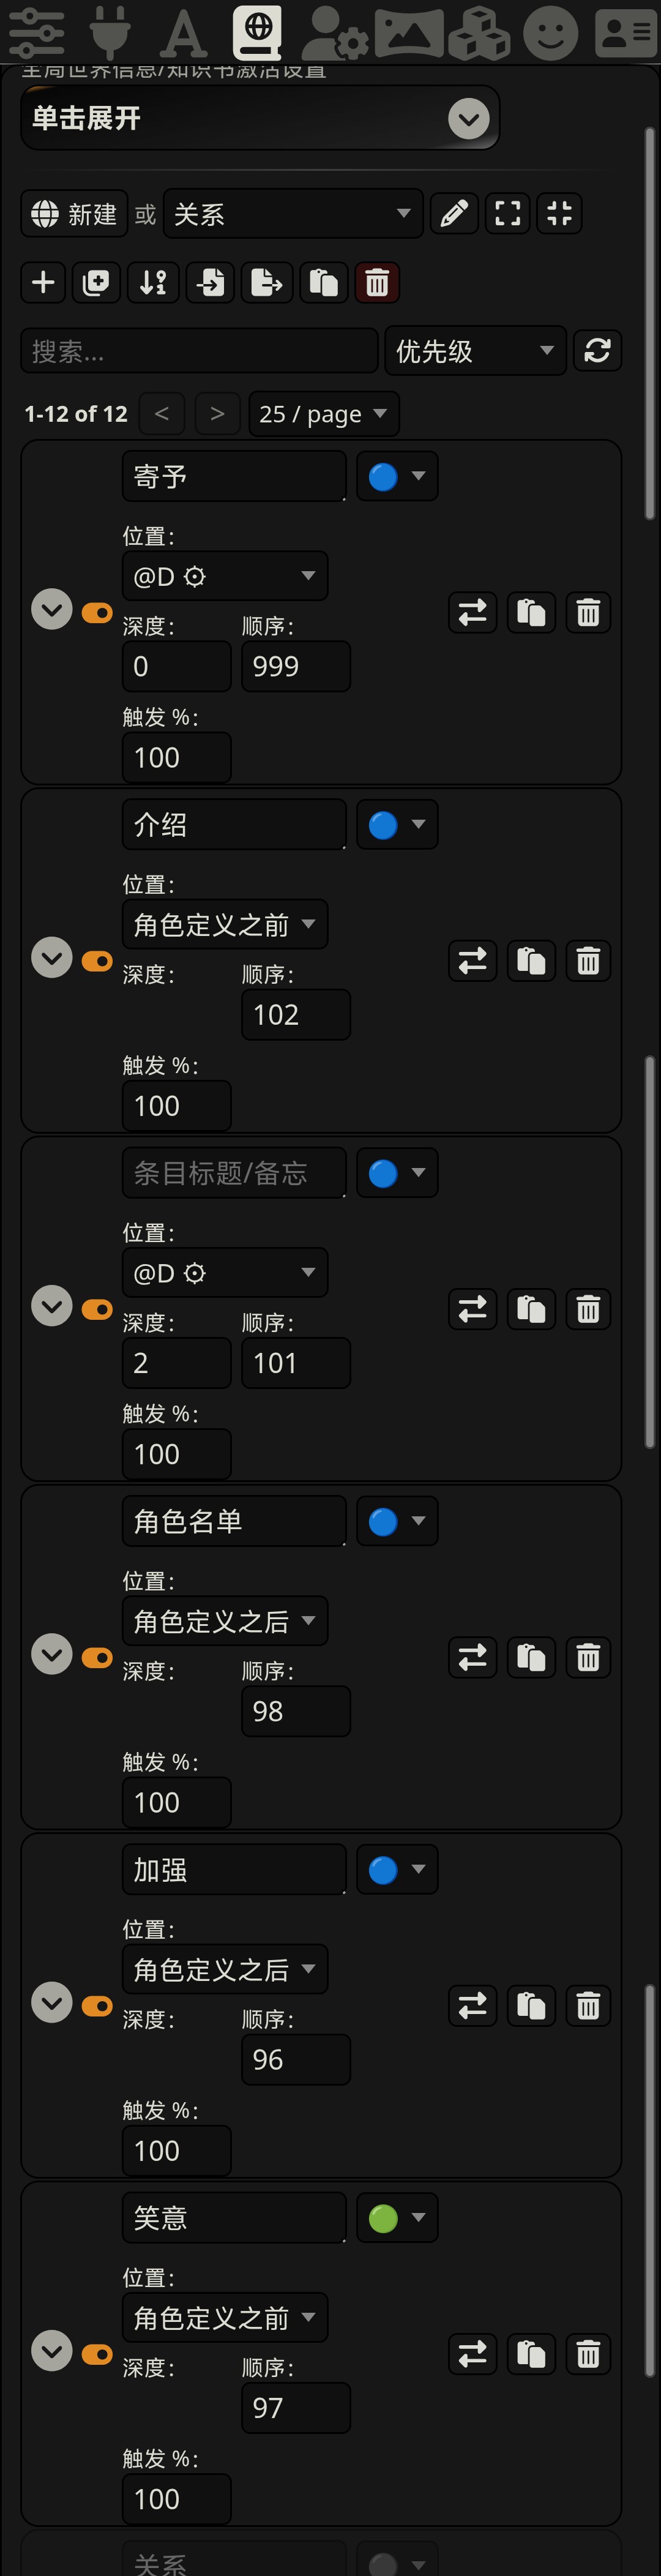
Task: Open the 优先级 sort dropdown
Action: (x=475, y=351)
